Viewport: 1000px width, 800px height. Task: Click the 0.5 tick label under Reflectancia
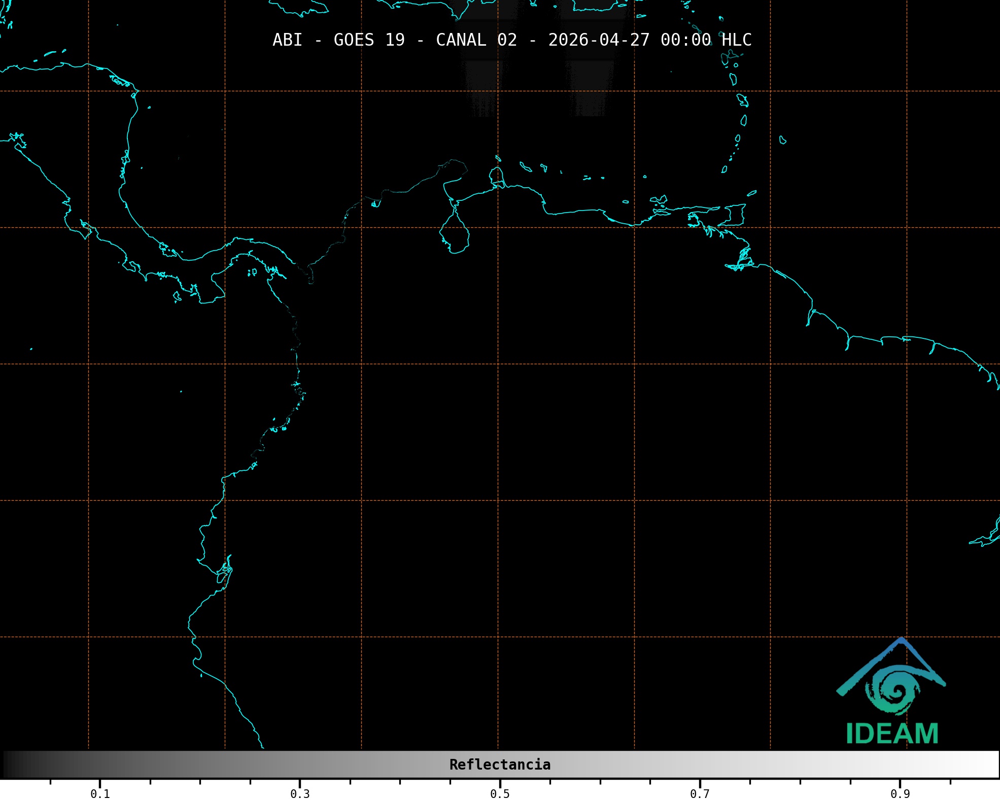point(500,793)
